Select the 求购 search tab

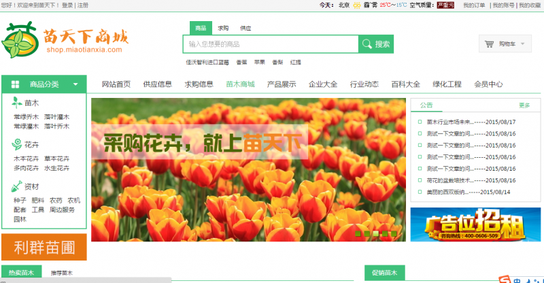pyautogui.click(x=223, y=29)
